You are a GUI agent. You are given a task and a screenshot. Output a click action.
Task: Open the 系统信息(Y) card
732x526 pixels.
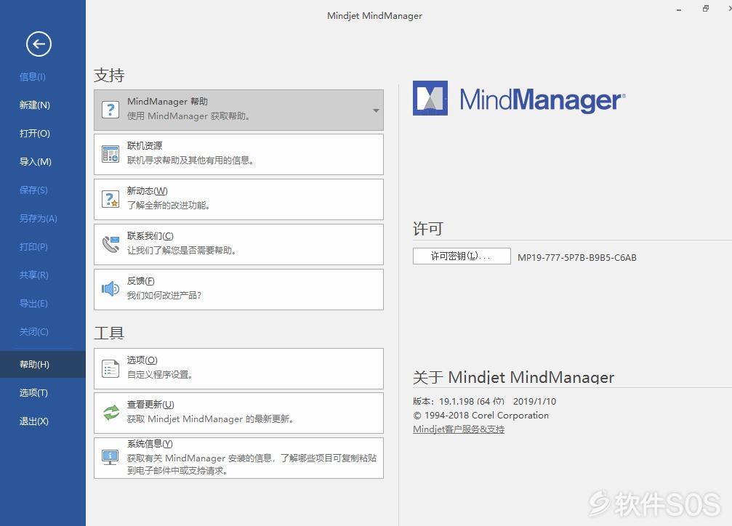tap(238, 458)
